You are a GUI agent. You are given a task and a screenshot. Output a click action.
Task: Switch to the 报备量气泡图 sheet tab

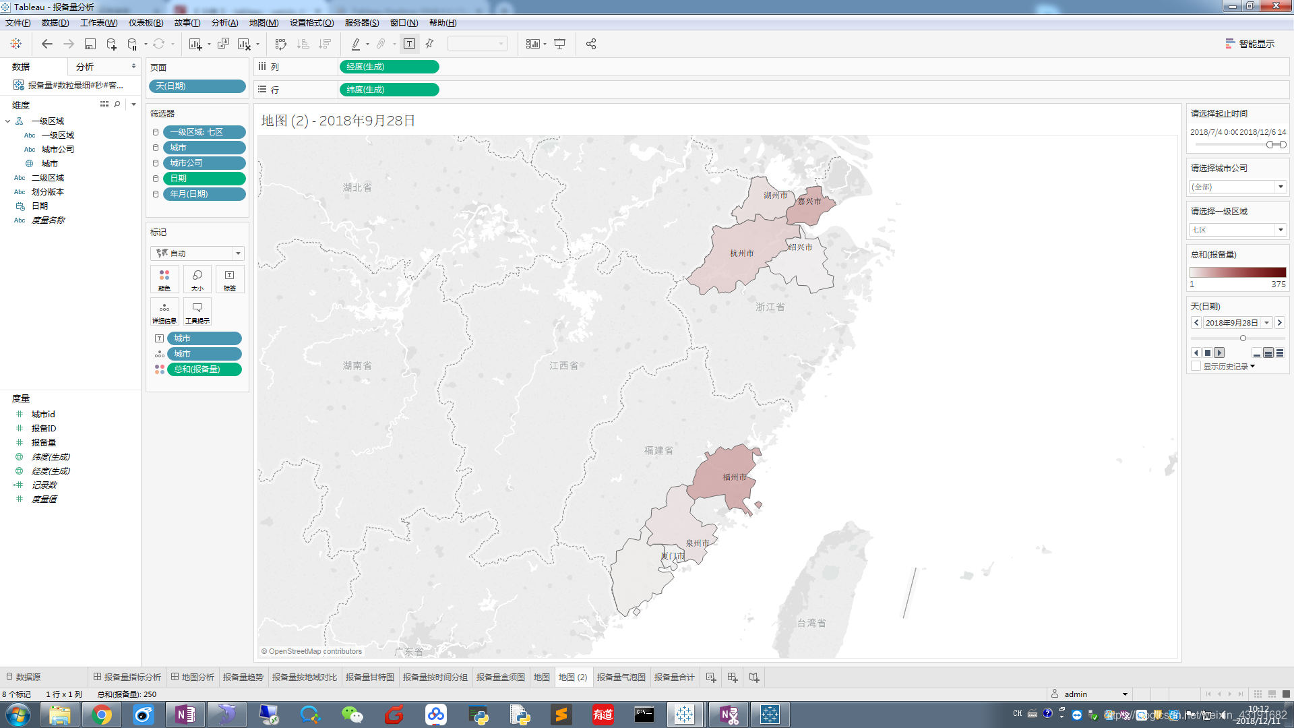(x=621, y=677)
